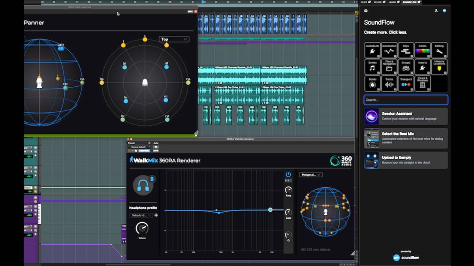The height and width of the screenshot is (266, 474).
Task: Open the Groups icon in SoundFlow
Action: click(x=406, y=66)
